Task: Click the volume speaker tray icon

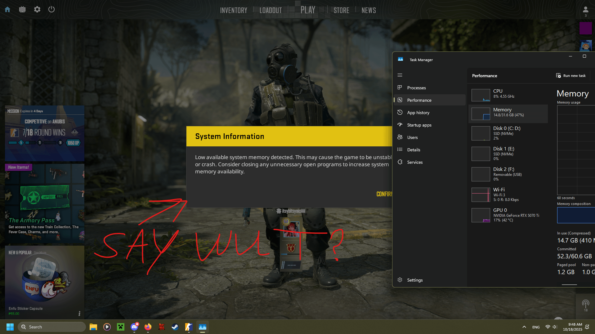Action: click(555, 327)
